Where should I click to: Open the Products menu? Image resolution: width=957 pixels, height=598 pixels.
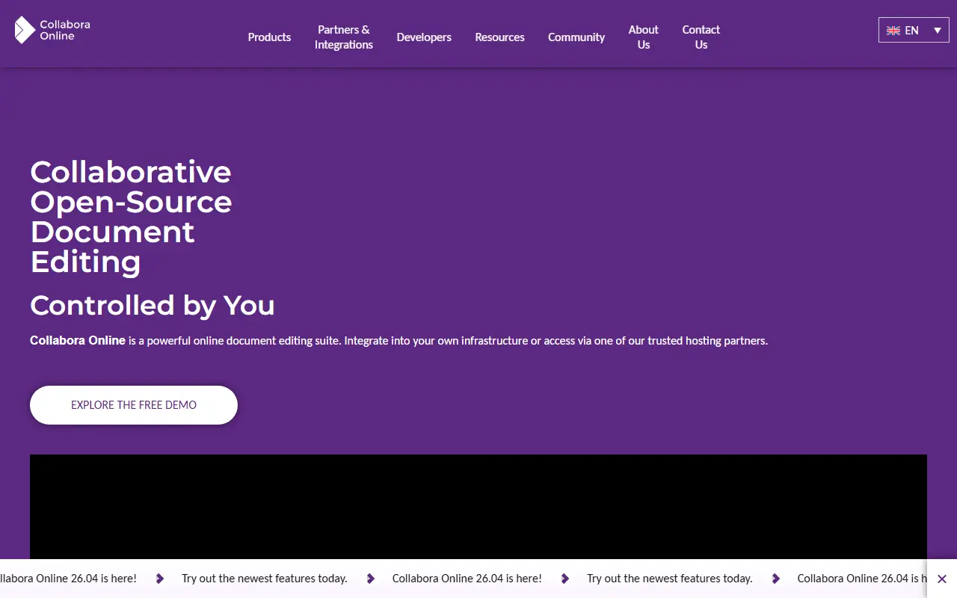[x=269, y=37]
